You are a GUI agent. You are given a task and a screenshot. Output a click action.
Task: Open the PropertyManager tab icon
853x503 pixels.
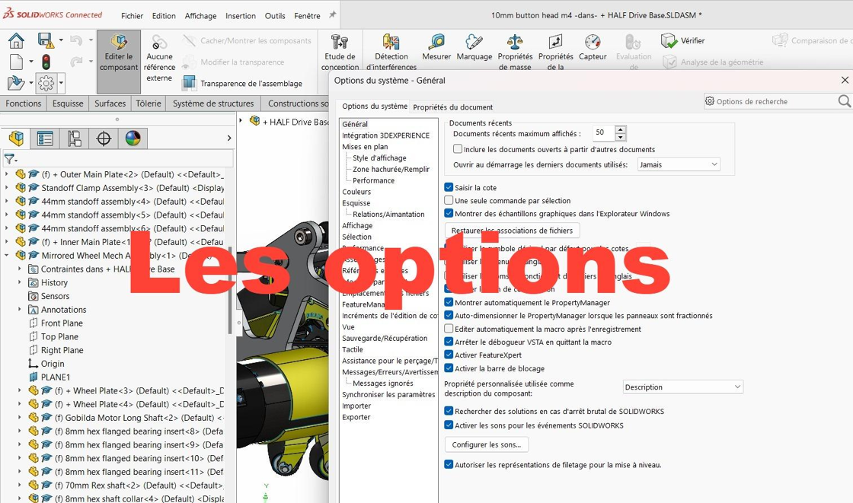(x=45, y=138)
